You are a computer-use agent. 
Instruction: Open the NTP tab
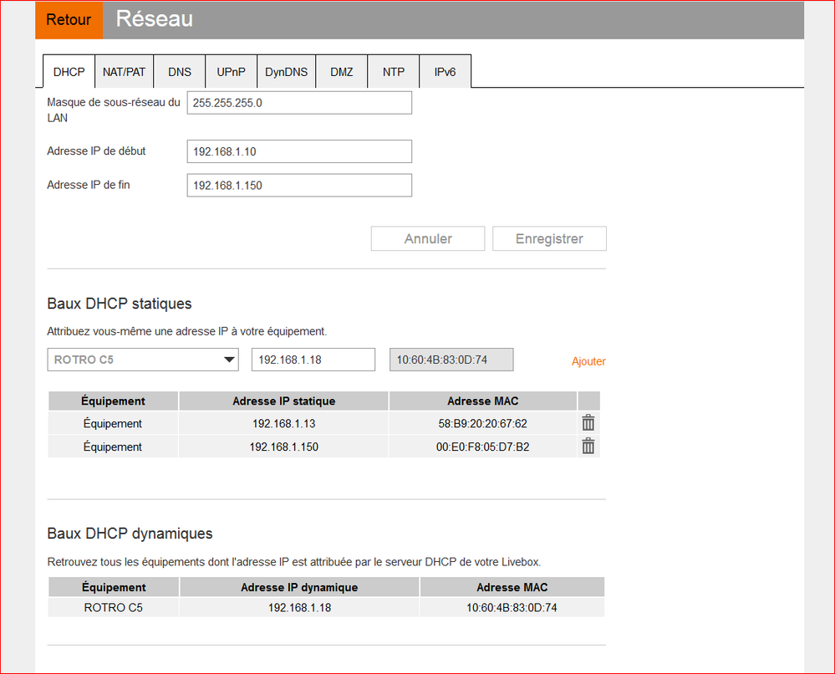coord(393,72)
